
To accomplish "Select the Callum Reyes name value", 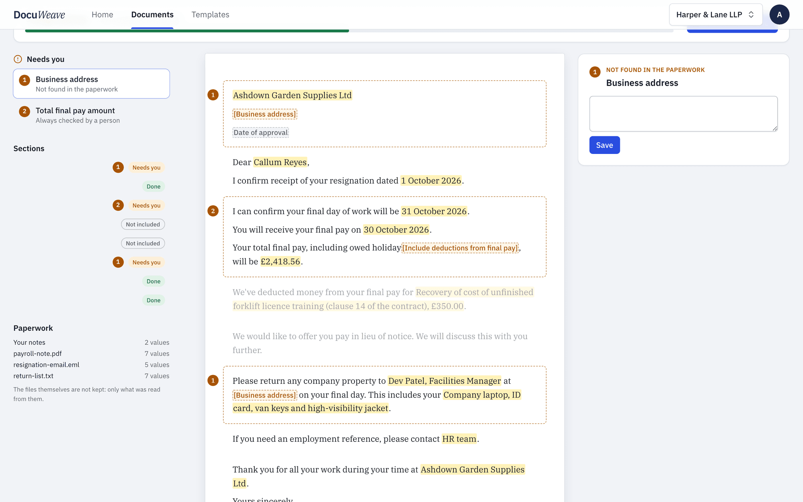I will [280, 162].
